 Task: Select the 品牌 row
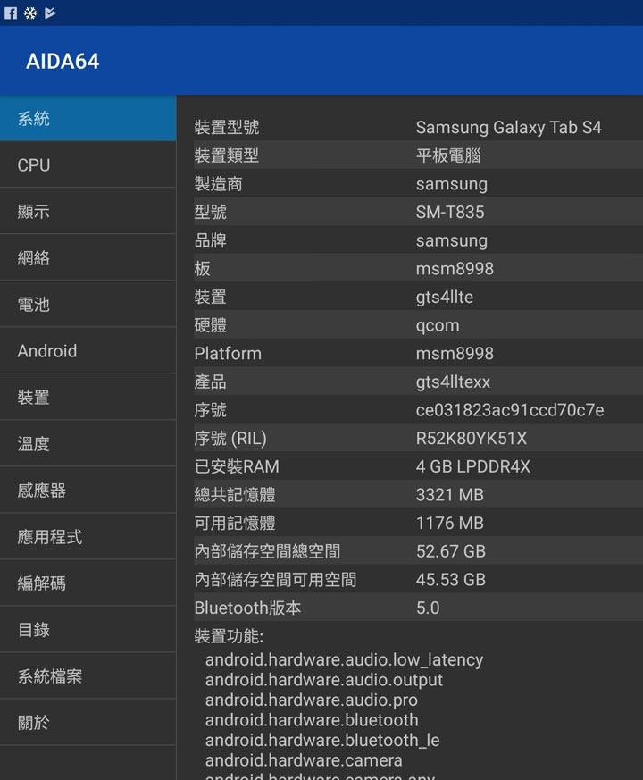pos(418,240)
